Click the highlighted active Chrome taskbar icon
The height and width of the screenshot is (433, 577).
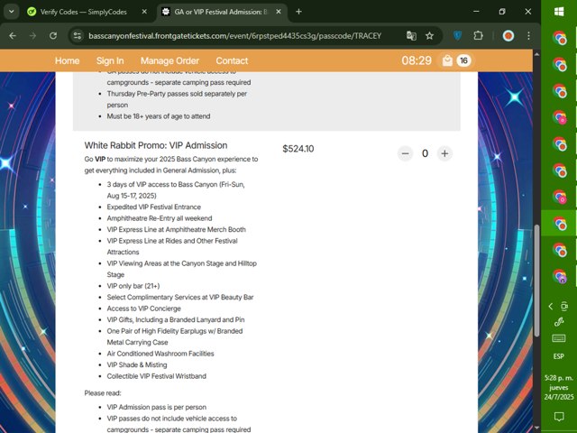pos(559,224)
